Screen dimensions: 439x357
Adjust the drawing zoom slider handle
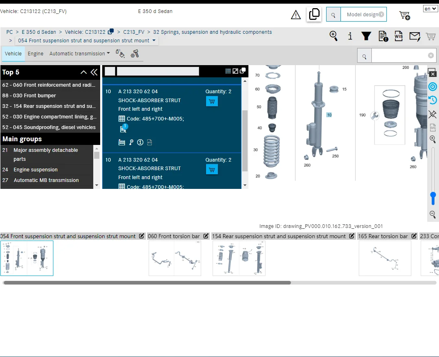(433, 198)
